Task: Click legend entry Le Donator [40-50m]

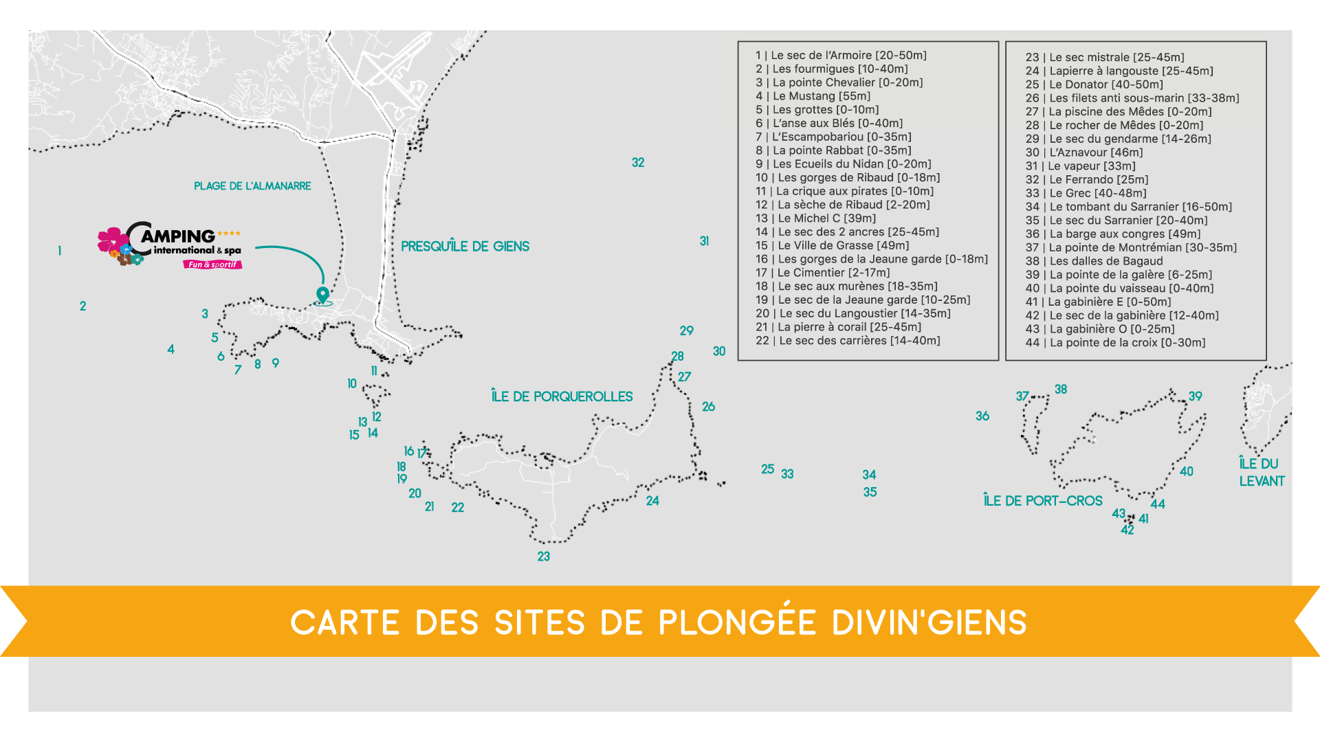Action: coord(1094,85)
